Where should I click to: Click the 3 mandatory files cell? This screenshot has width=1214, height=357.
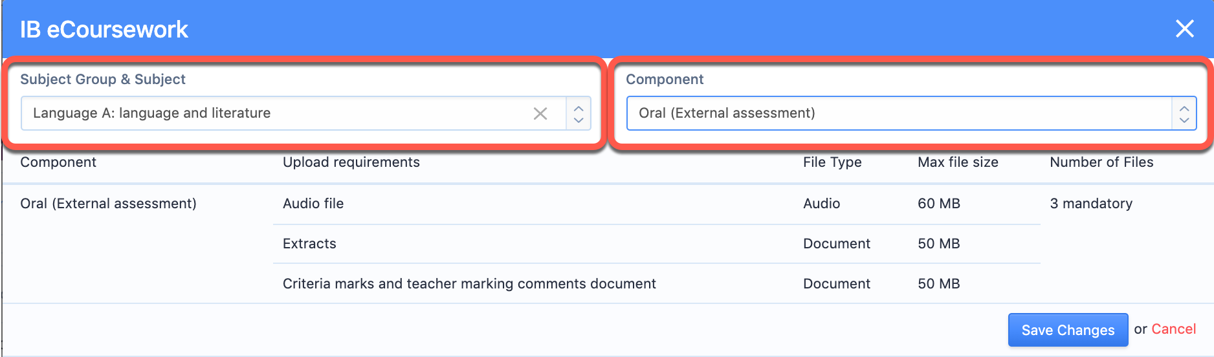coord(1091,204)
